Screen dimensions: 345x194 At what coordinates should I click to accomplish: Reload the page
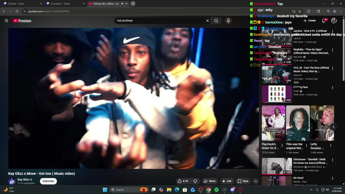(x=17, y=11)
